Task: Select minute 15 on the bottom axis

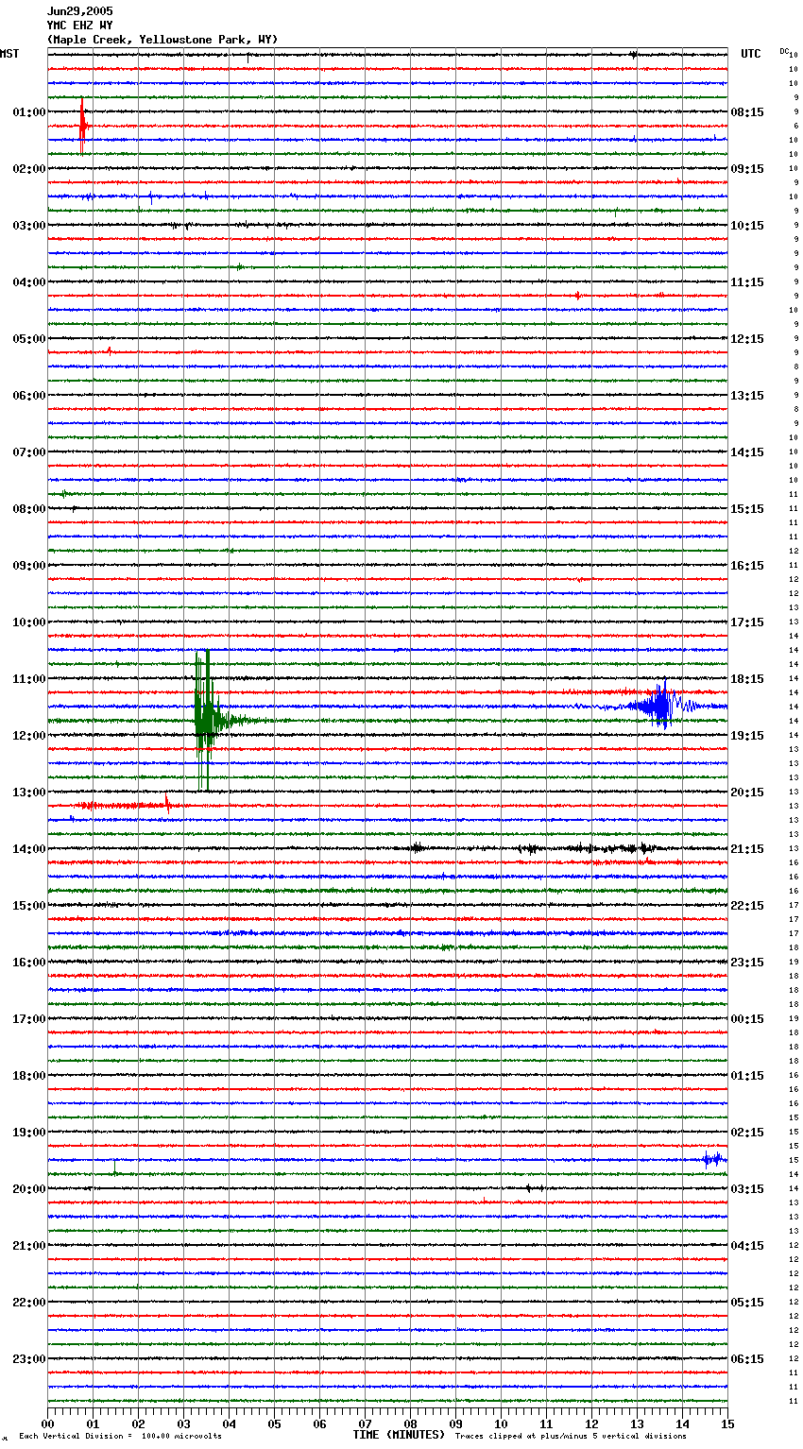Action: click(x=727, y=1423)
